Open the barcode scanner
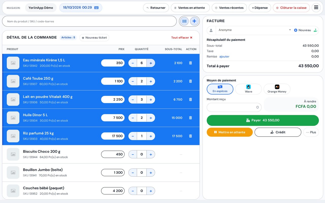 (x=184, y=21)
